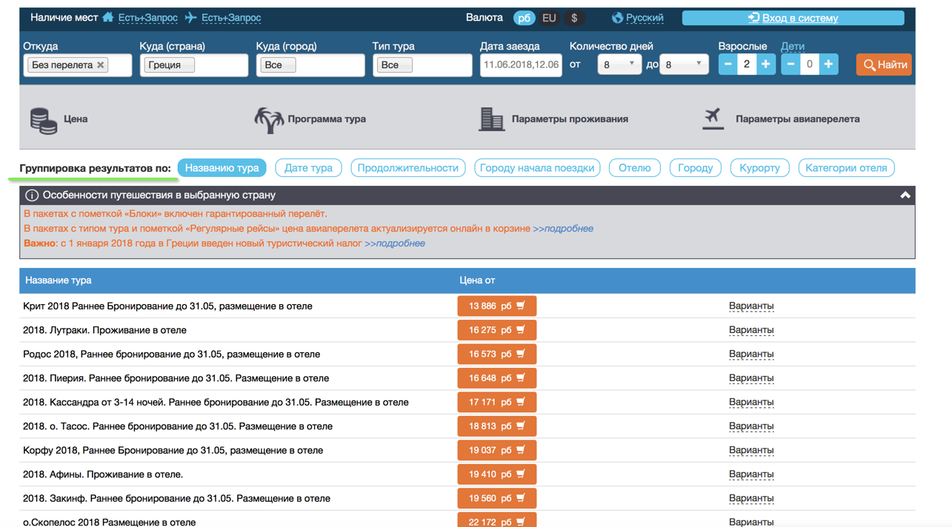Increase adults count with plus button
952x527 pixels.
[765, 64]
